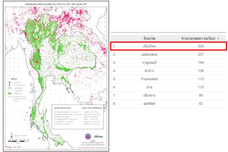Click the purple round emblem logo

point(88,137)
